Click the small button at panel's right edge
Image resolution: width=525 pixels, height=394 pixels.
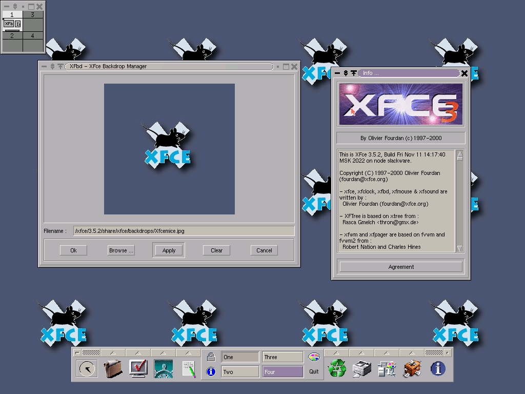447,353
